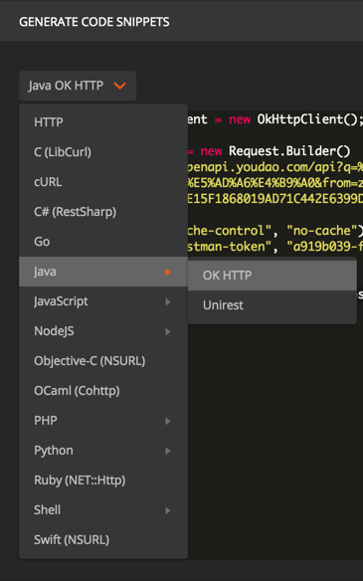Viewport: 363px width, 581px height.
Task: Click the Generate Code Snippets title
Action: click(94, 22)
